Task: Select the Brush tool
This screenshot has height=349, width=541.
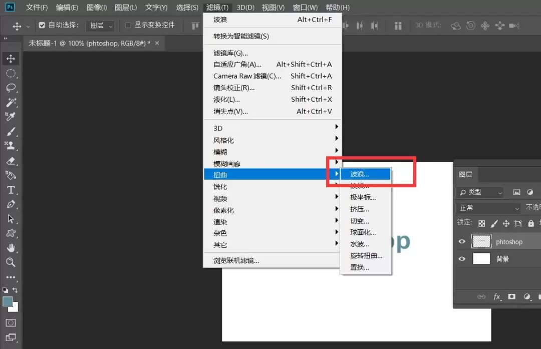Action: (x=11, y=132)
